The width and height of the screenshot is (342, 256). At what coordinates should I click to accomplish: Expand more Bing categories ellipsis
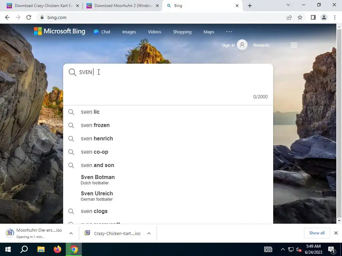coord(229,32)
